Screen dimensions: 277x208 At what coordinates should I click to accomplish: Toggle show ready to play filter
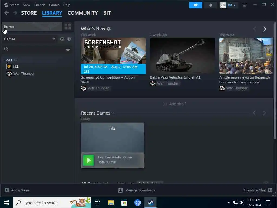(69, 39)
